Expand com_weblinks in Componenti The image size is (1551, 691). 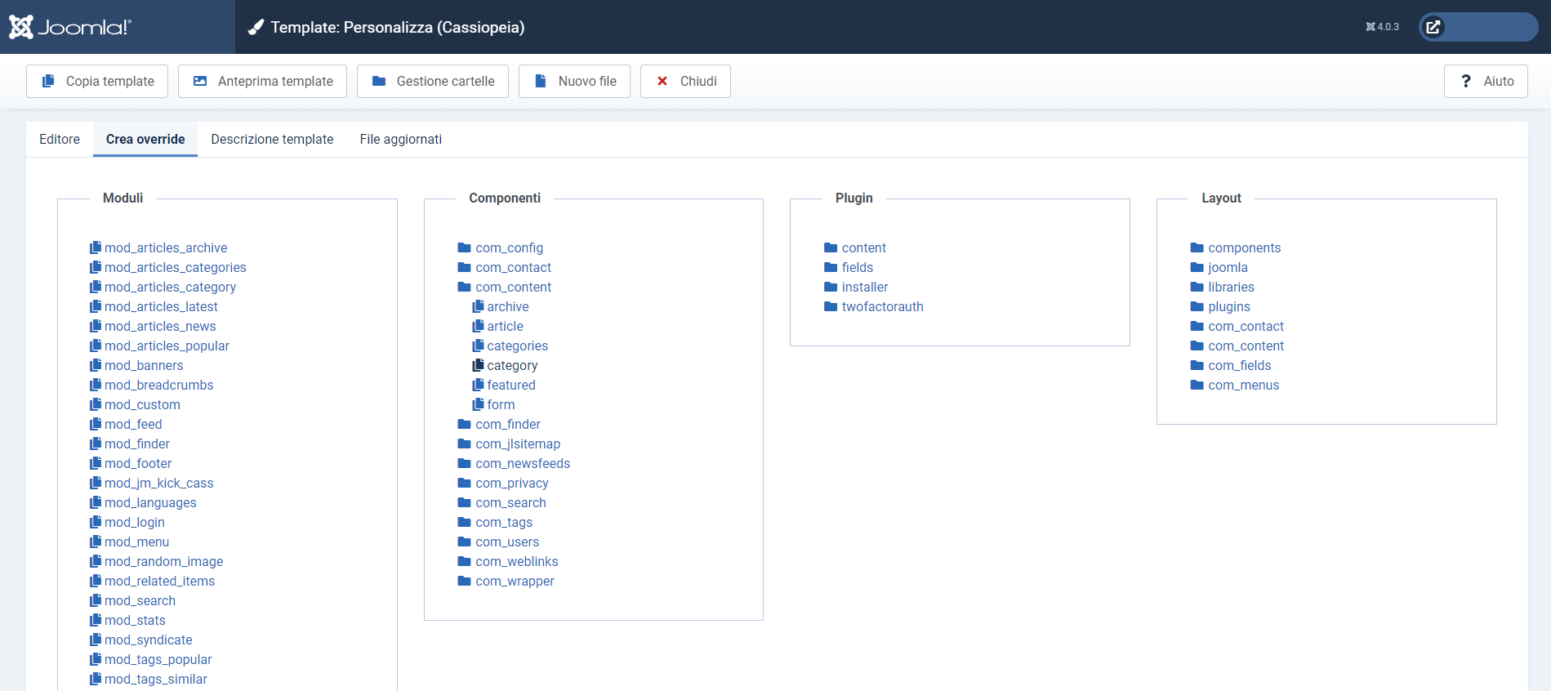508,561
